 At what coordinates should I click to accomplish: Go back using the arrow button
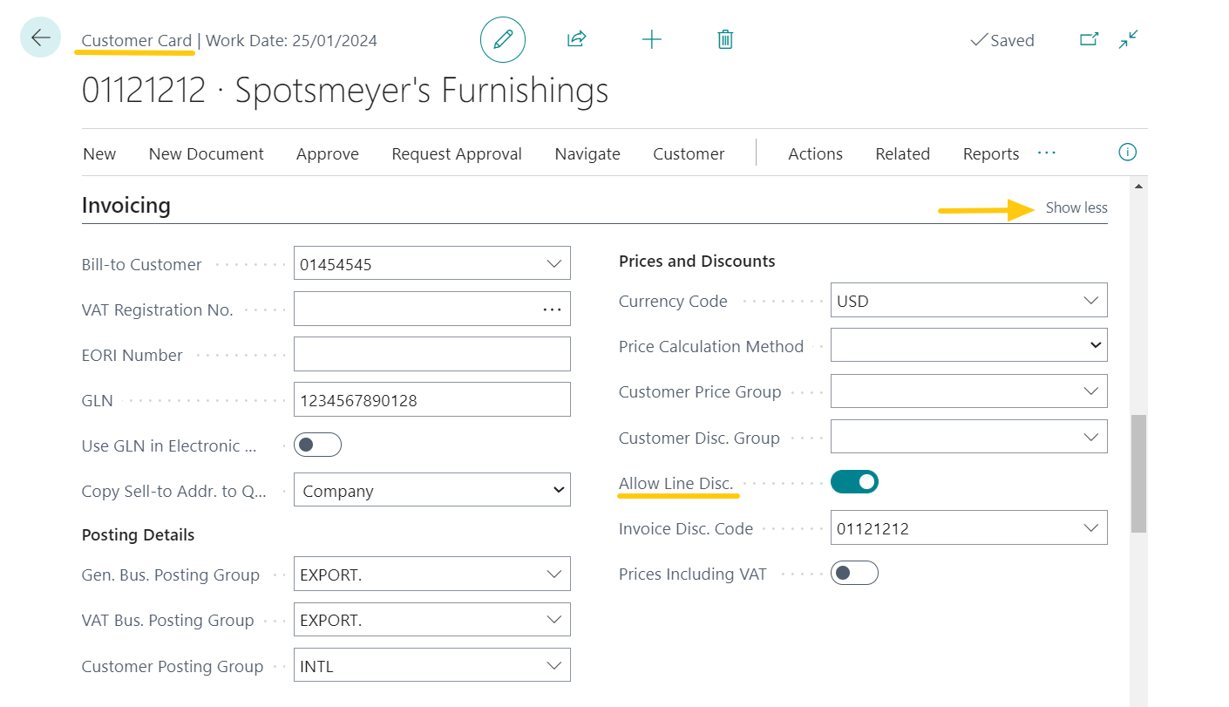pos(40,38)
